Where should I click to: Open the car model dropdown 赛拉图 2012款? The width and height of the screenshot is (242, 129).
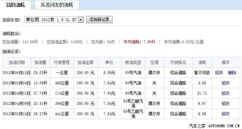tap(54, 20)
